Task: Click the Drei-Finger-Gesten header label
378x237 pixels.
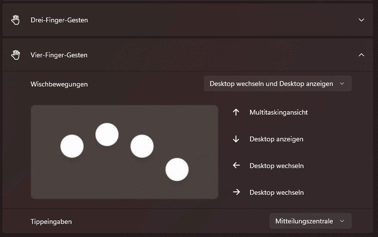Action: tap(59, 20)
